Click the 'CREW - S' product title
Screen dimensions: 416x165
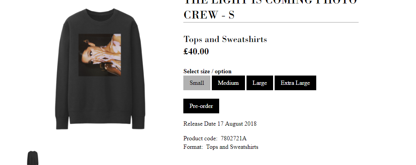point(209,15)
